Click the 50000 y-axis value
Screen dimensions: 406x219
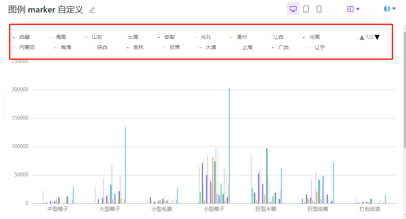click(x=21, y=175)
